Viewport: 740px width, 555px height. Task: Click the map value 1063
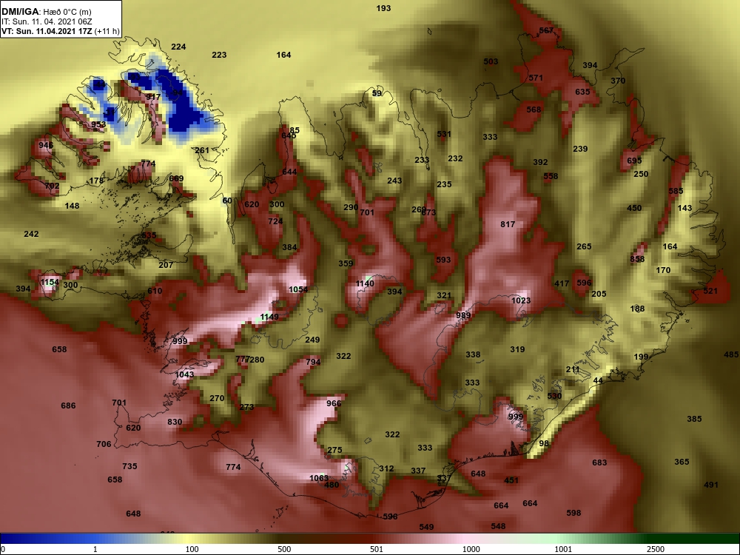pyautogui.click(x=318, y=478)
